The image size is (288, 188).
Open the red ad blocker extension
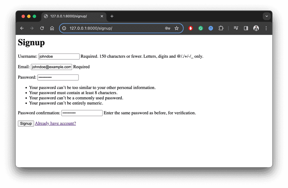[191, 28]
